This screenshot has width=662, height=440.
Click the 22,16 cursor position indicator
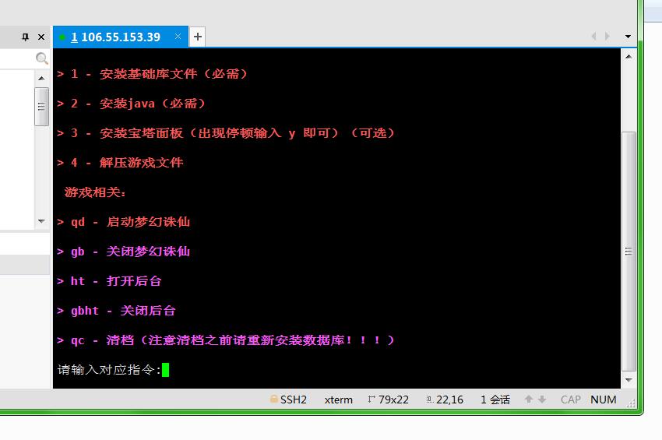pyautogui.click(x=445, y=400)
